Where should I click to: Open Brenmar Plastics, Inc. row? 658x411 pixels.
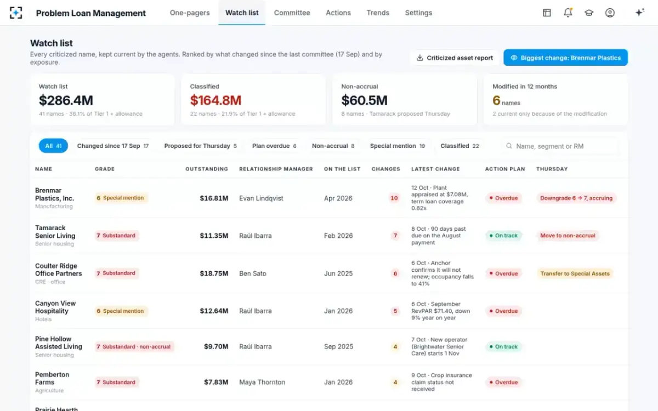329,198
